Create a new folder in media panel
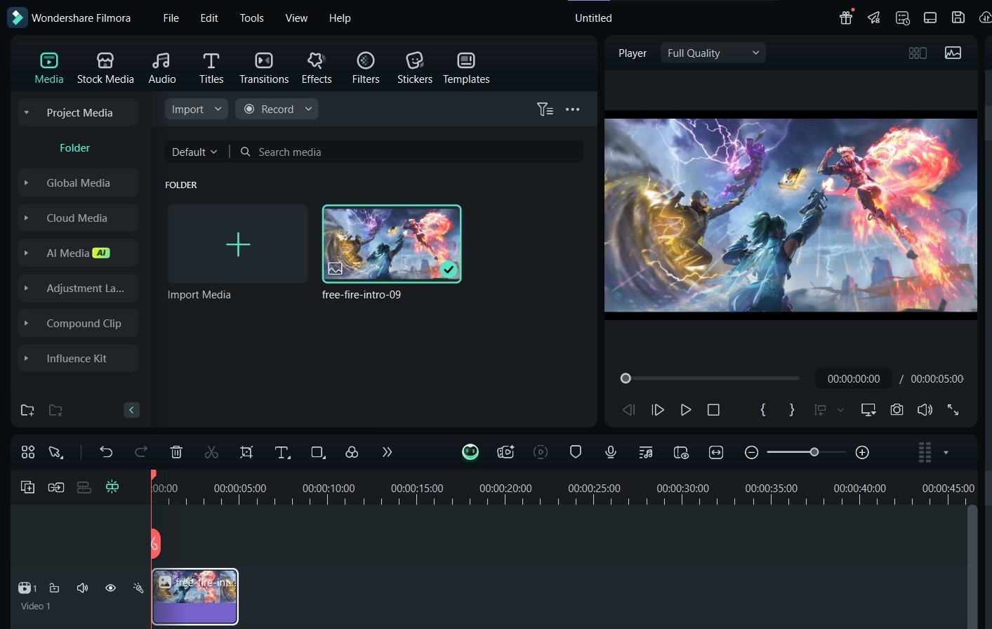 pos(27,410)
